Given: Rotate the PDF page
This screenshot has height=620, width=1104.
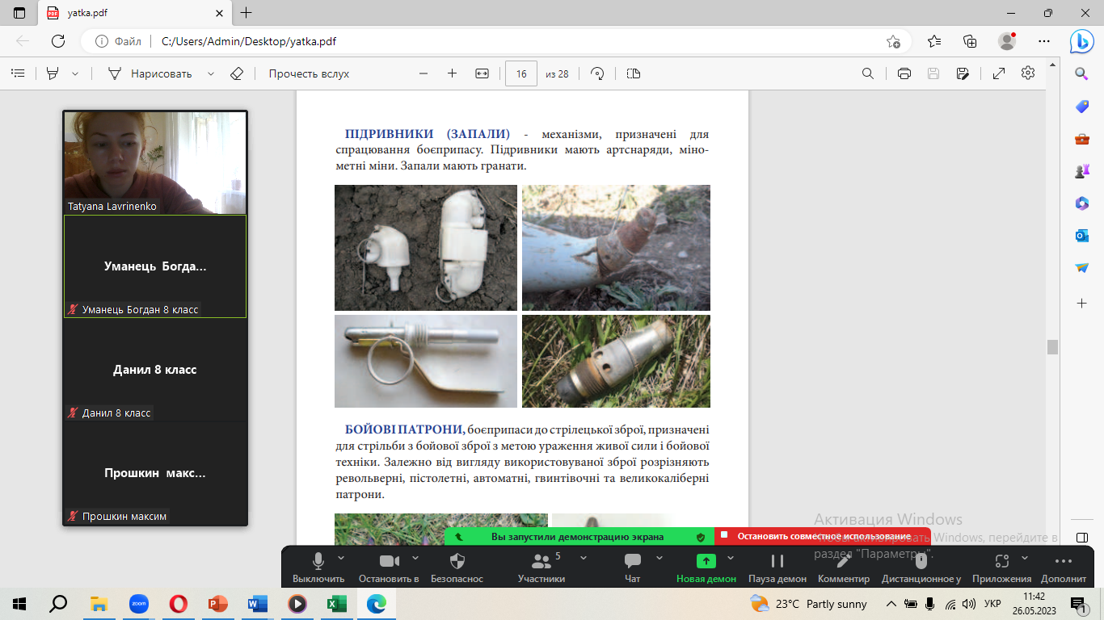Looking at the screenshot, I should click(598, 73).
